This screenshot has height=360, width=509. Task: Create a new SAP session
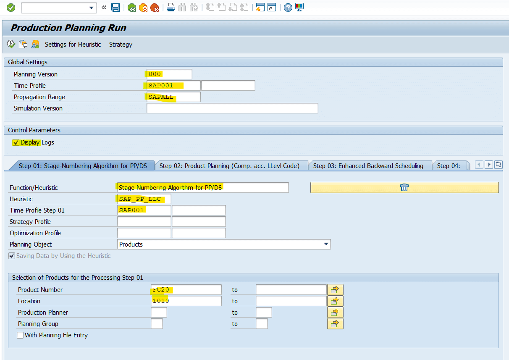coord(260,7)
